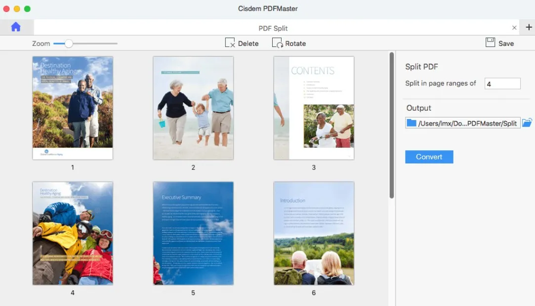Click page number label '3'

tap(314, 168)
